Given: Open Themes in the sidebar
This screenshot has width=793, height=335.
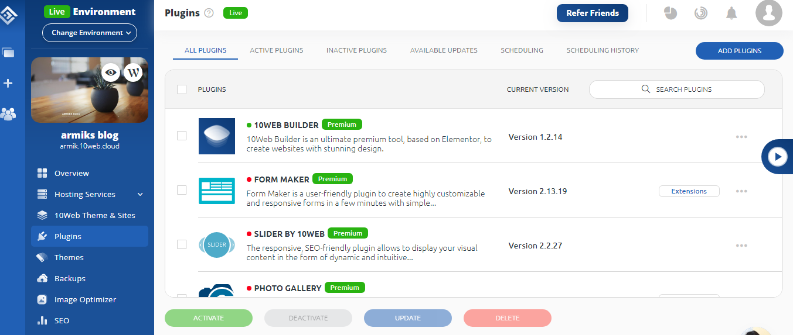Looking at the screenshot, I should pyautogui.click(x=90, y=257).
